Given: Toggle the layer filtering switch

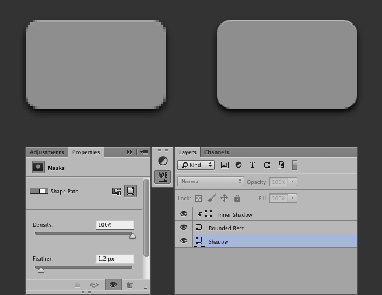Looking at the screenshot, I should point(295,165).
